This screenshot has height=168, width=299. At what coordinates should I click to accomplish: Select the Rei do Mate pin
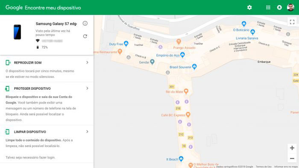(x=186, y=91)
